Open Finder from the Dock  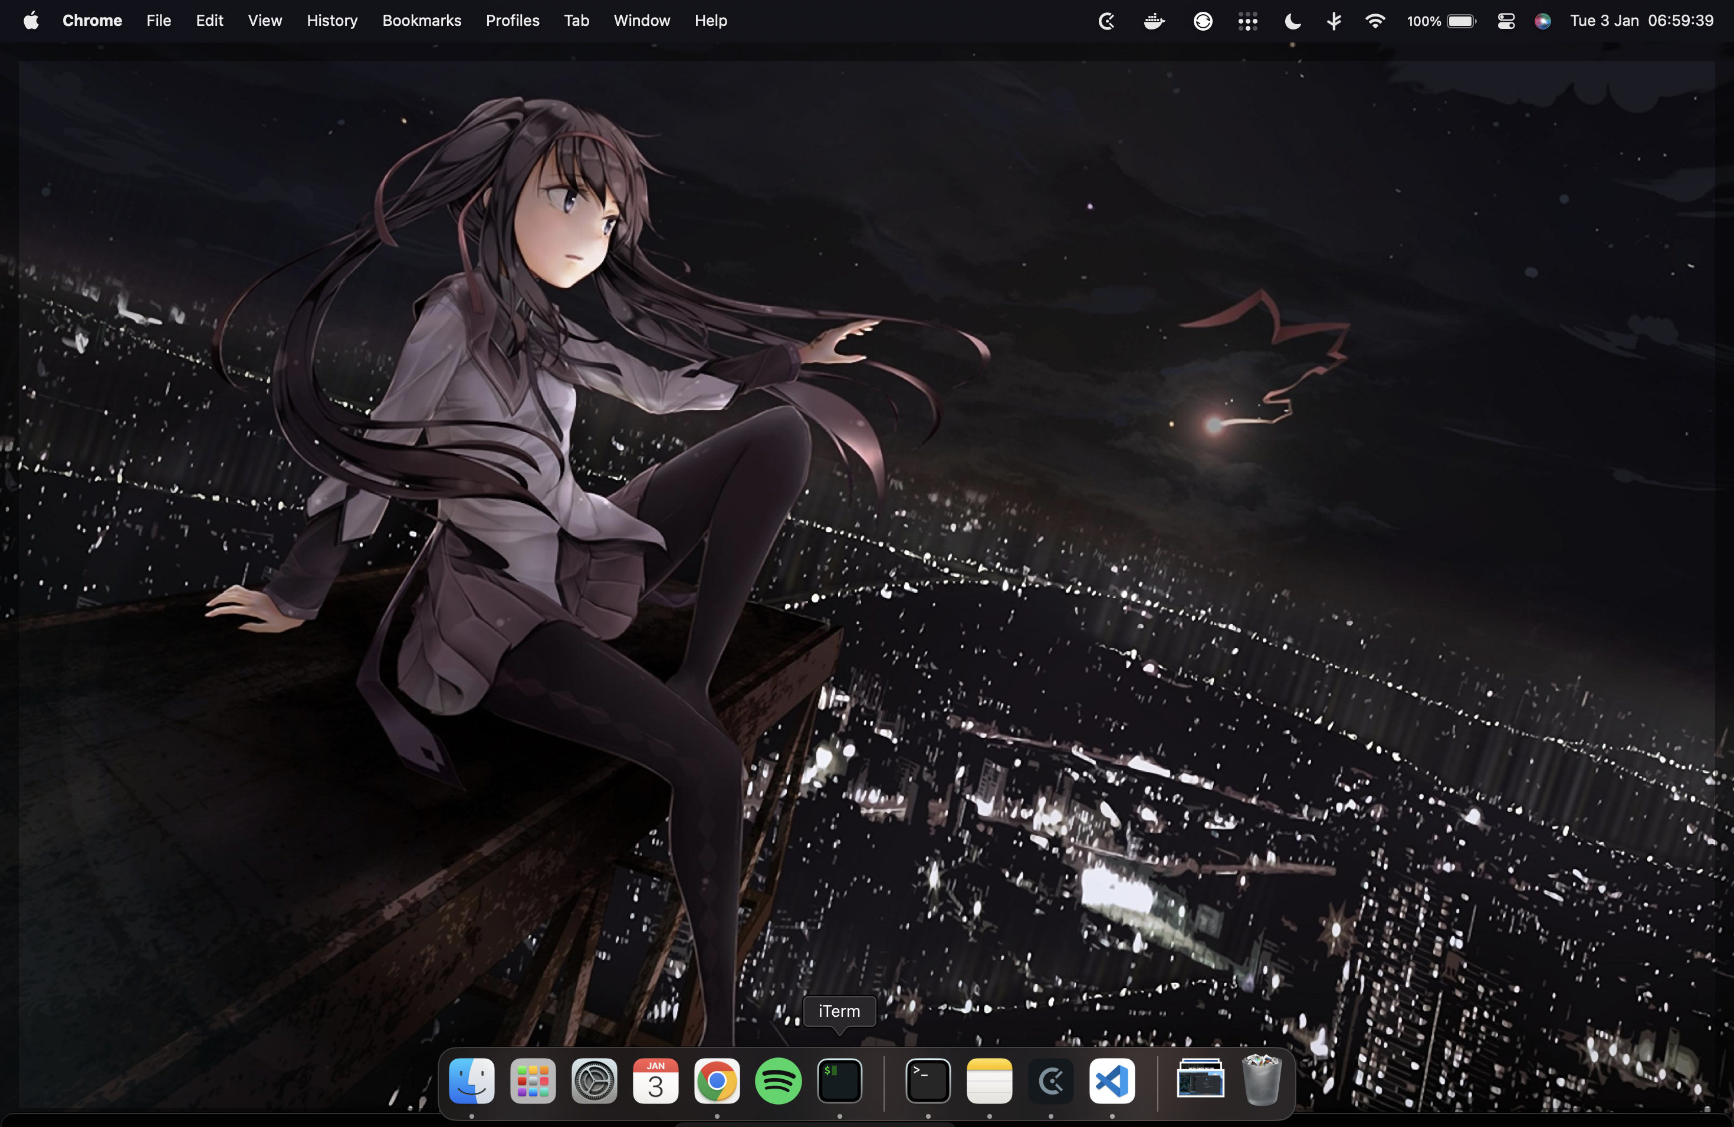coord(471,1080)
